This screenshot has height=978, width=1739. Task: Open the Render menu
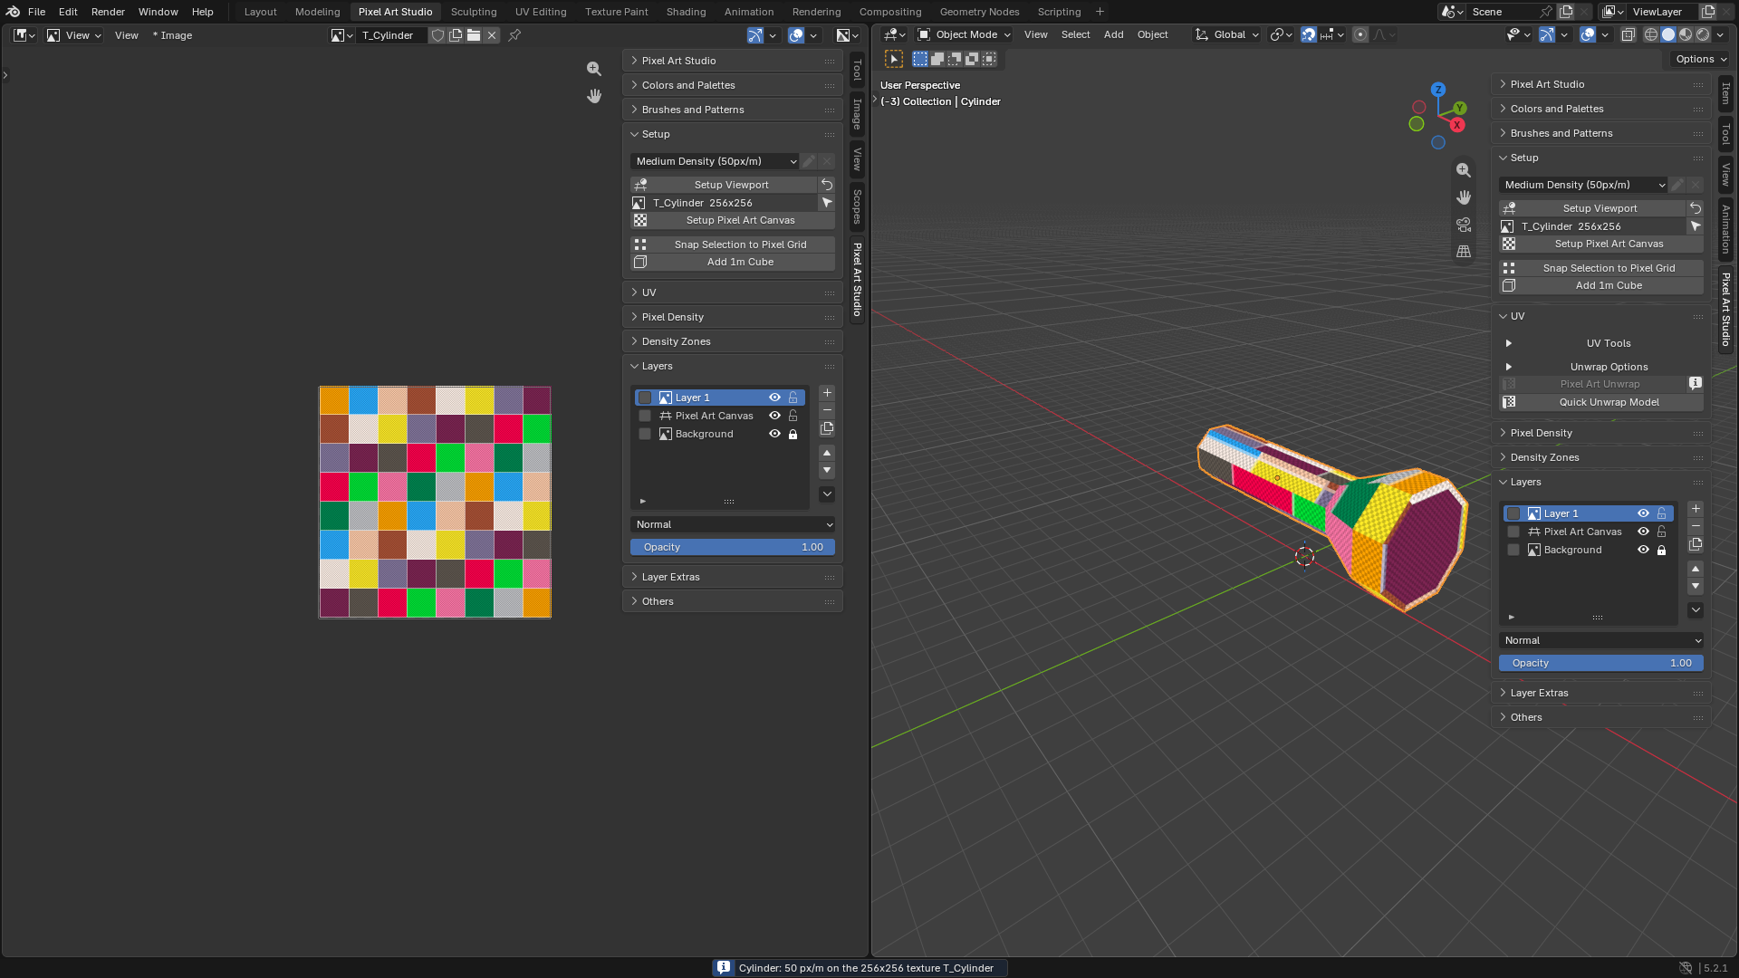(x=108, y=12)
